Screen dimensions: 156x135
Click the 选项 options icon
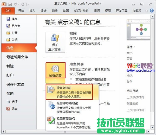(x=8, y=102)
